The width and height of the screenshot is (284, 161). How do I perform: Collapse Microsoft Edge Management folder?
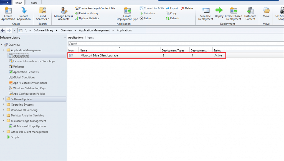3,121
